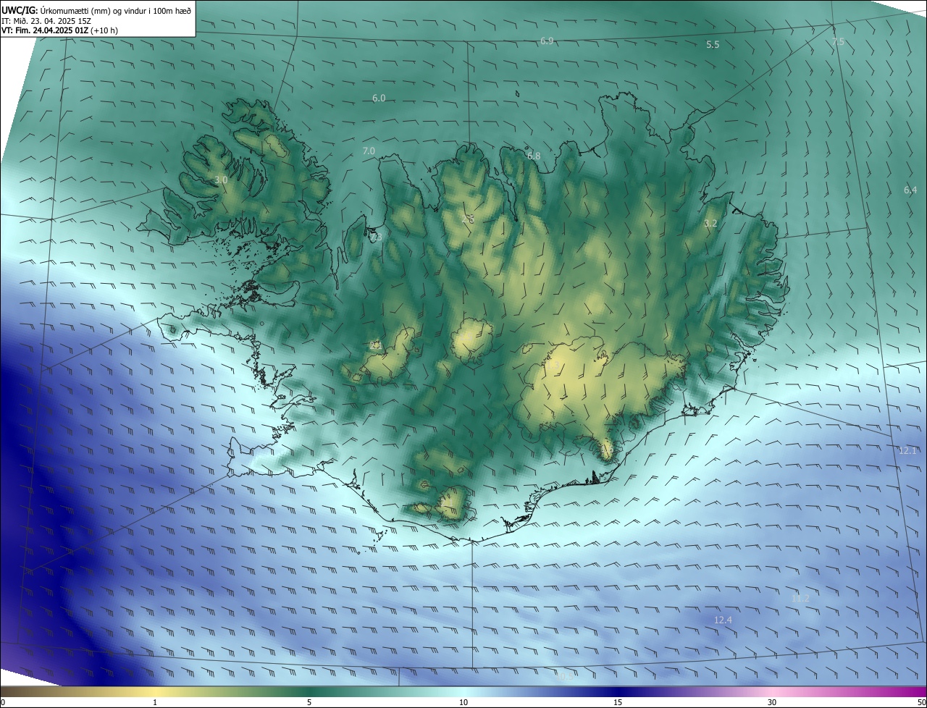Click the 1 tick on the color scale
Screen dimensions: 927x708
click(x=155, y=703)
